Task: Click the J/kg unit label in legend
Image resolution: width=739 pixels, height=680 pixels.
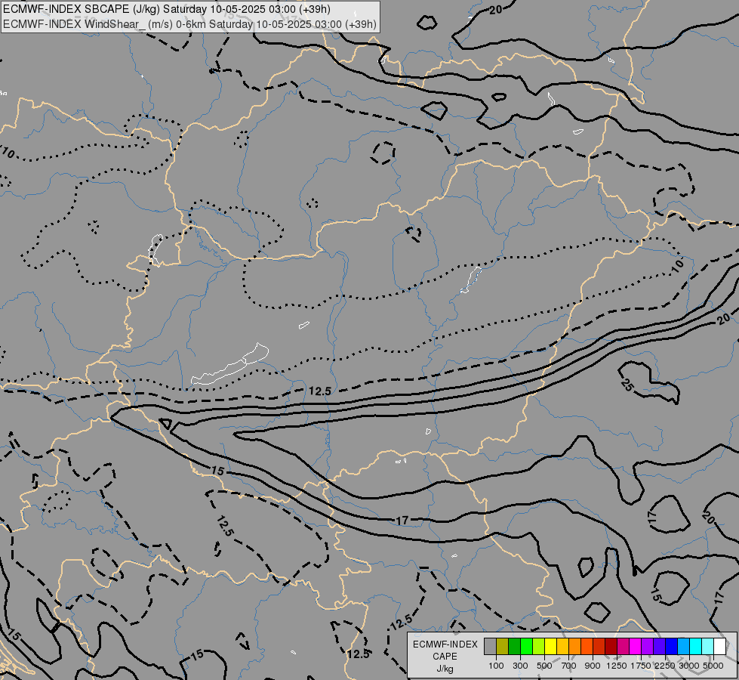Action: [445, 669]
